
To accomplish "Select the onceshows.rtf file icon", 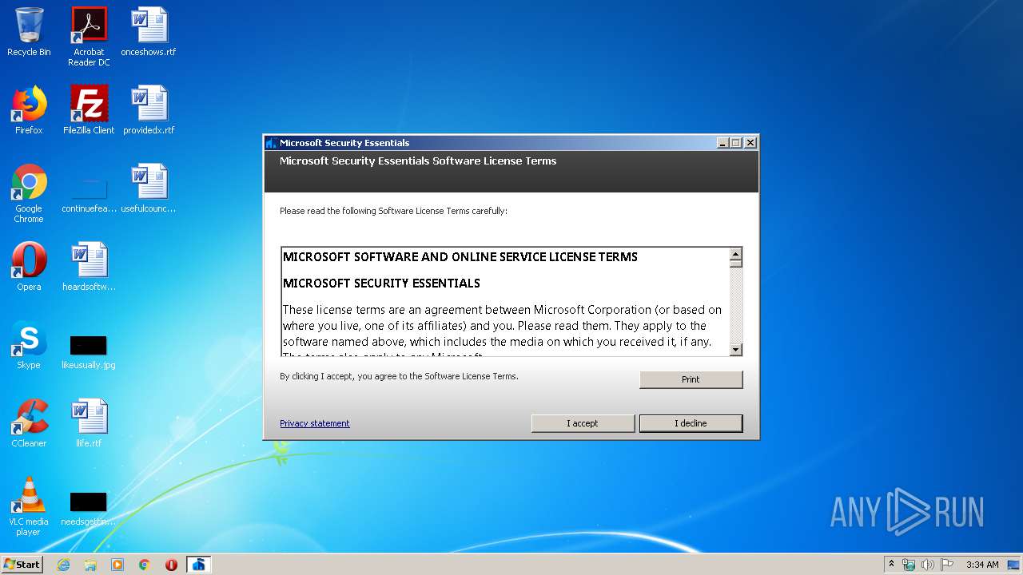I will (x=149, y=32).
